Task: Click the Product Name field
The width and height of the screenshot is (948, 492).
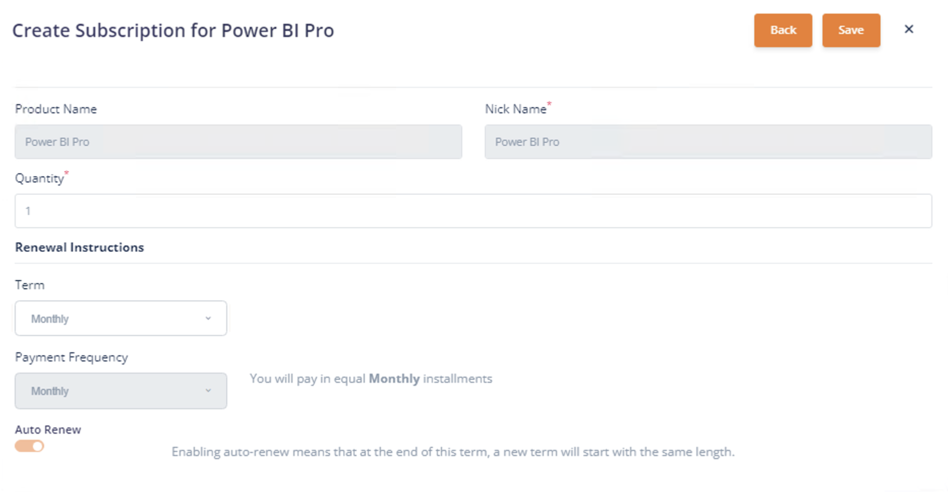Action: 238,142
